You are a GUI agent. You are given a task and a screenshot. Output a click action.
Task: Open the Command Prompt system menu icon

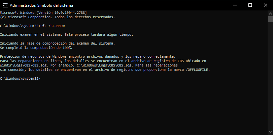5,5
